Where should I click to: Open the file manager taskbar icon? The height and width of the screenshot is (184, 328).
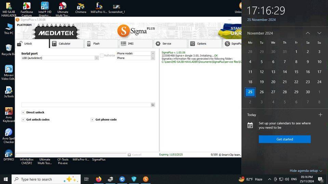(x=110, y=179)
